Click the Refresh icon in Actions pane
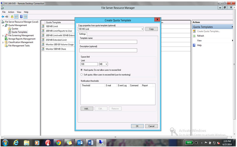This screenshot has width=237, height=147. coord(194,36)
